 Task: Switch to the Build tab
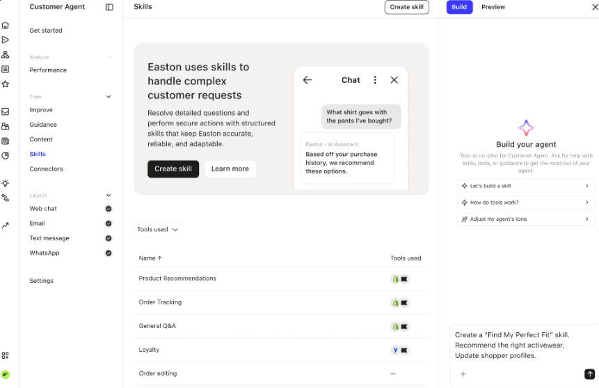[x=459, y=7]
